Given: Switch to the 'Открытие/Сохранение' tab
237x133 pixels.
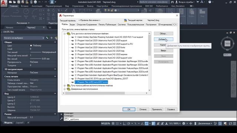Looking at the screenshot, I should point(87,24).
